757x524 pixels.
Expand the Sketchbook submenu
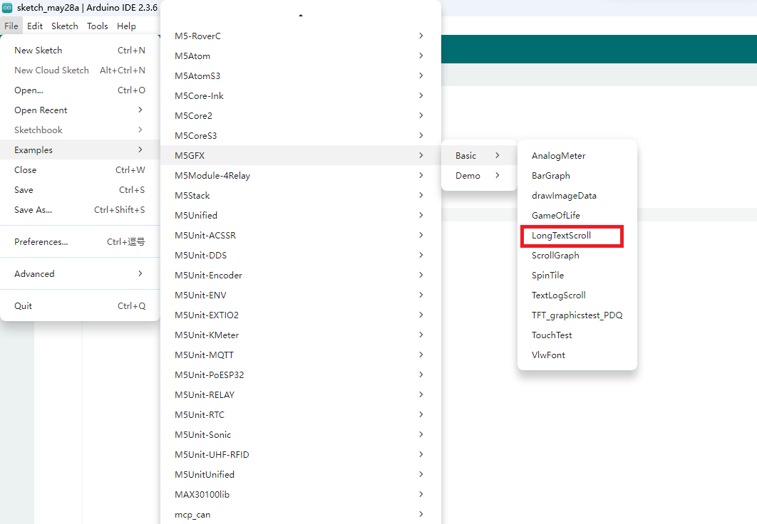80,130
